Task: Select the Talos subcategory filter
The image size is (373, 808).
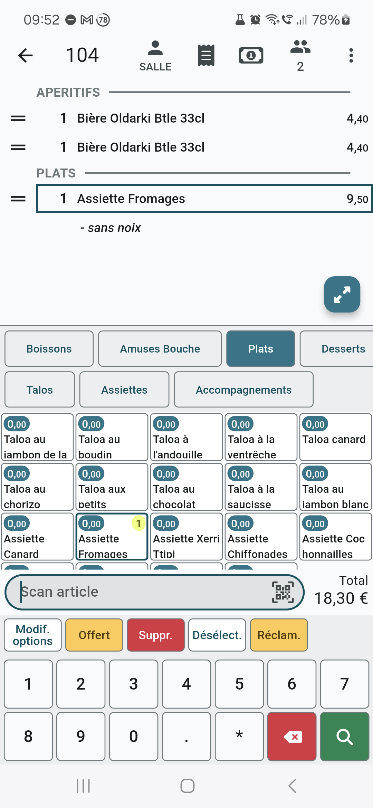Action: [x=40, y=390]
